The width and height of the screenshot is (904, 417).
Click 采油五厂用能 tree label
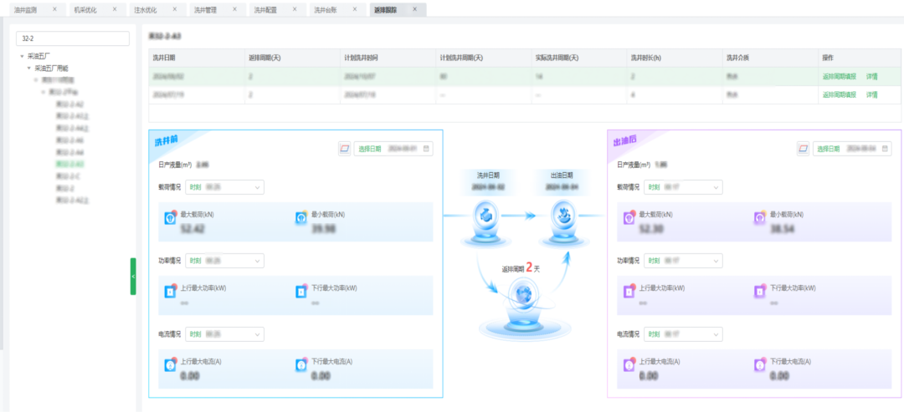pos(51,68)
